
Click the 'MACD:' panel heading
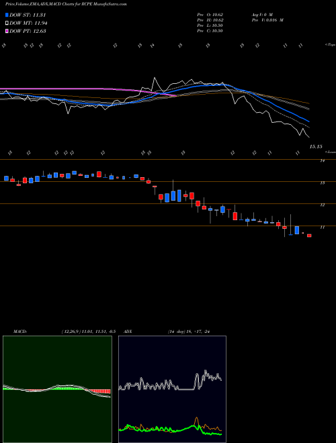tap(20, 332)
